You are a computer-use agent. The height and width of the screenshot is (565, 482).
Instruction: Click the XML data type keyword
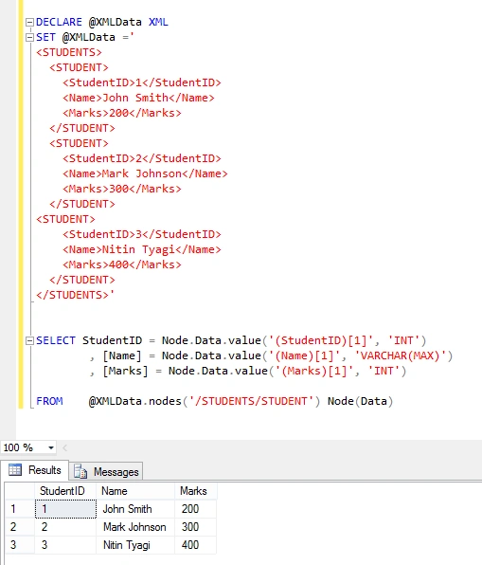pyautogui.click(x=158, y=22)
